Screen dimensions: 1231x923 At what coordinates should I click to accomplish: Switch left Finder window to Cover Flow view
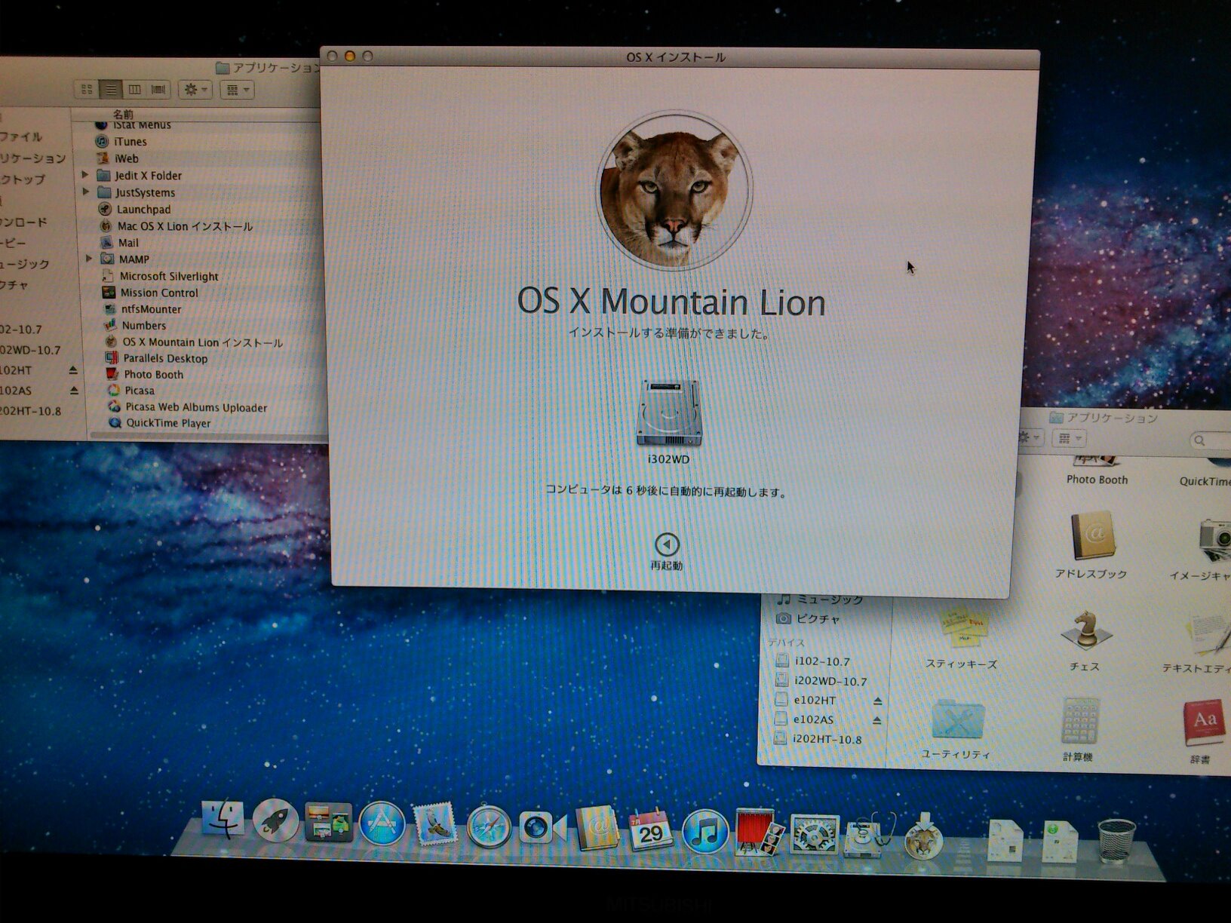click(158, 89)
